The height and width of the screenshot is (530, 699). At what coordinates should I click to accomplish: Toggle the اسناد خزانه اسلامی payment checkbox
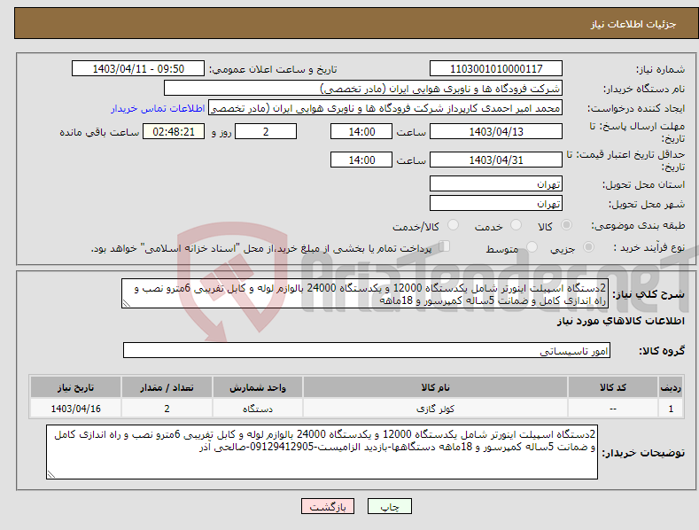pos(444,246)
